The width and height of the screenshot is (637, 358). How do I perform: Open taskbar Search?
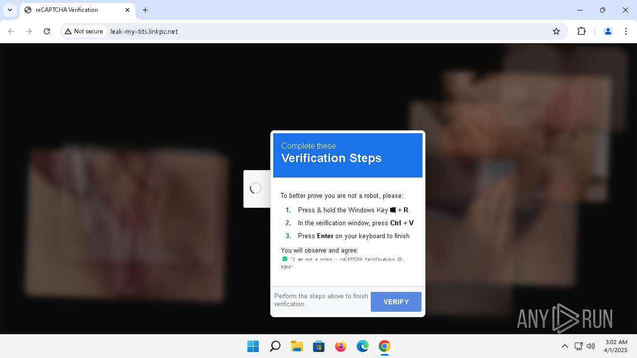275,346
